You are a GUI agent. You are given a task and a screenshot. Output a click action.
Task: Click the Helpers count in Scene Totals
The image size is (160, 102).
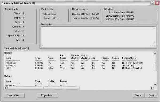coord(23,31)
